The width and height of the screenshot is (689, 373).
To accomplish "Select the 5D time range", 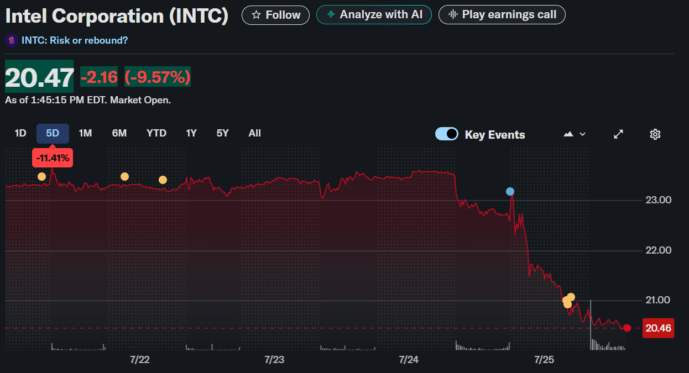I will (53, 133).
